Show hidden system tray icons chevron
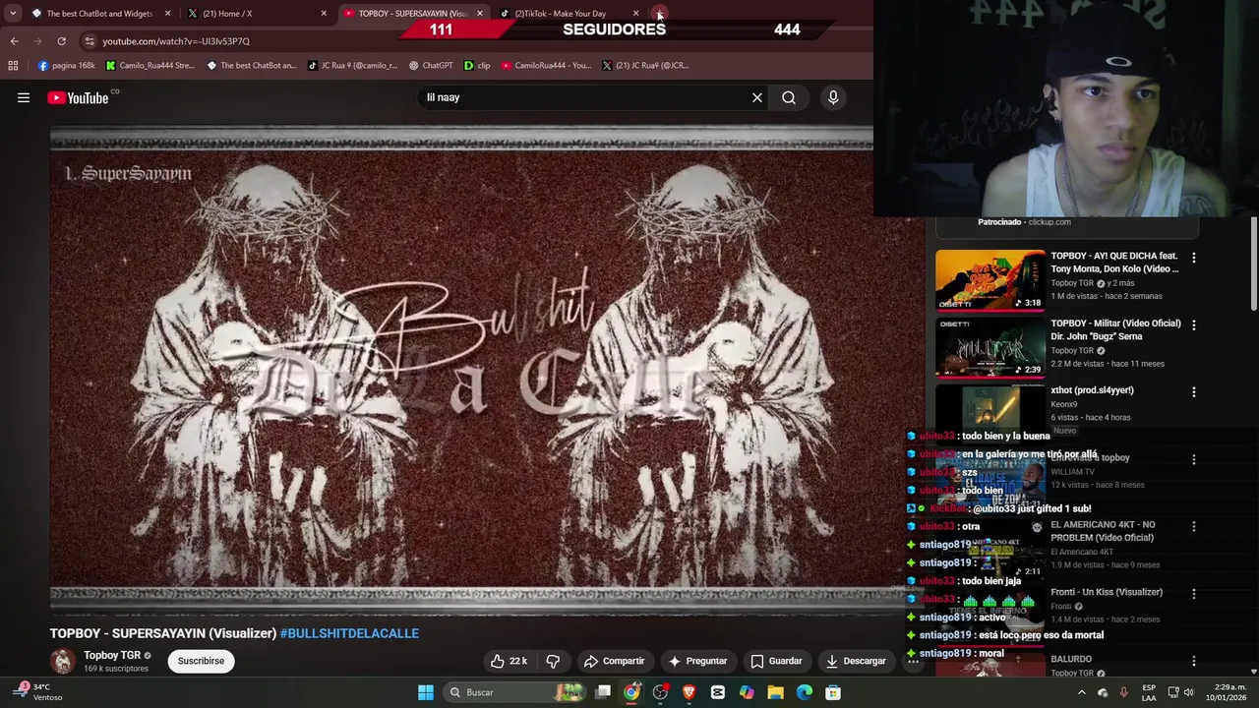The width and height of the screenshot is (1259, 708). tap(1082, 692)
